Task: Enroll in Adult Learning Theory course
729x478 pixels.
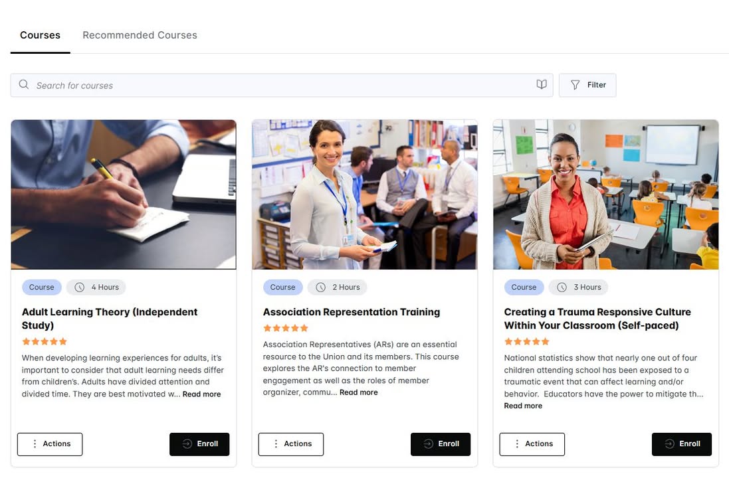Action: 199,444
